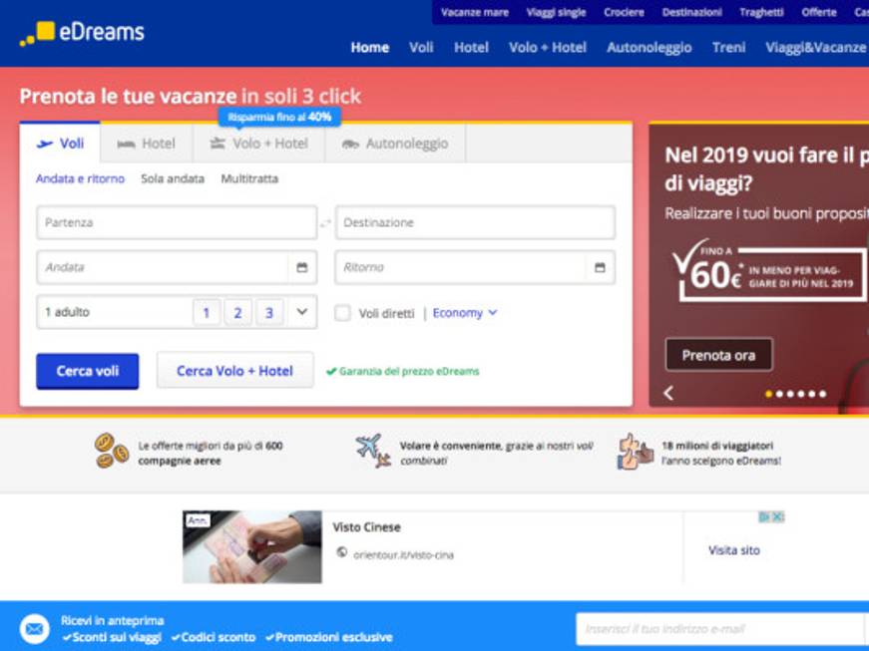Click the newsletter e-mail address field
The image size is (869, 651).
722,629
